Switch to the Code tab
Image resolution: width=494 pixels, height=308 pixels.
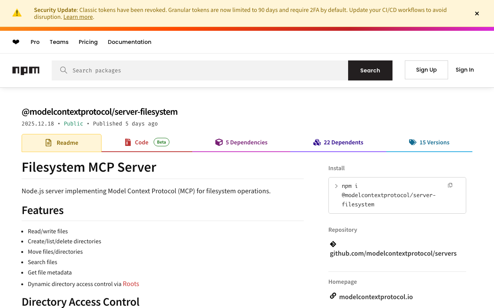point(147,142)
